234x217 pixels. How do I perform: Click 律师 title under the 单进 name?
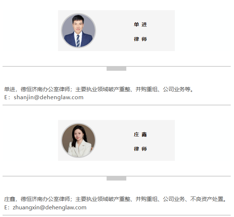pyautogui.click(x=140, y=39)
